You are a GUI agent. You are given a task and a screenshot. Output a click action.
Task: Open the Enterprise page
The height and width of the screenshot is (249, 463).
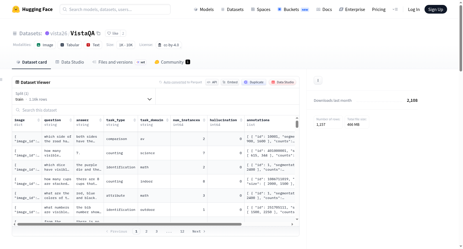click(352, 10)
